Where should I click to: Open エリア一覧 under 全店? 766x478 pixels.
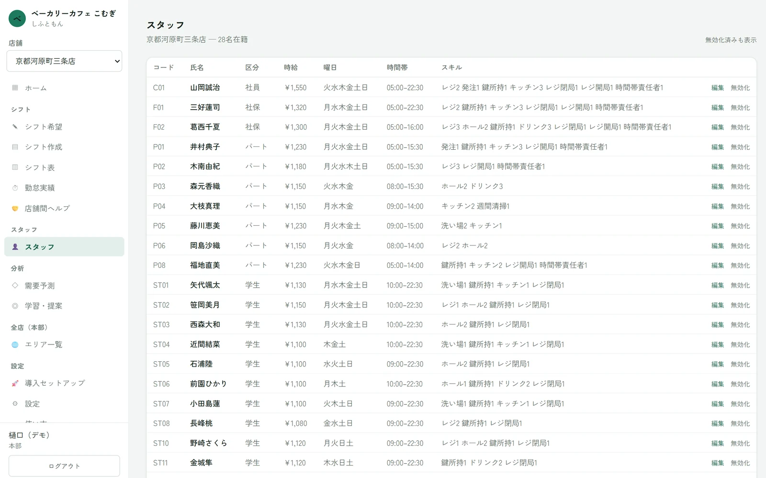point(64,345)
